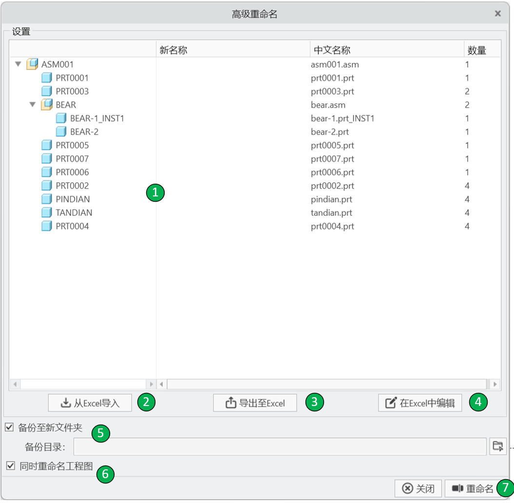Toggle the 同时重命名工程图 checkbox
Image resolution: width=514 pixels, height=503 pixels.
pyautogui.click(x=11, y=466)
